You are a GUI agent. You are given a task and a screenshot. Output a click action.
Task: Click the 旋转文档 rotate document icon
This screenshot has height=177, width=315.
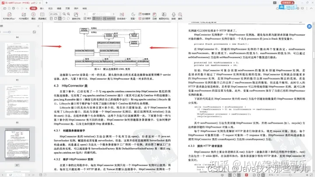click(76, 16)
